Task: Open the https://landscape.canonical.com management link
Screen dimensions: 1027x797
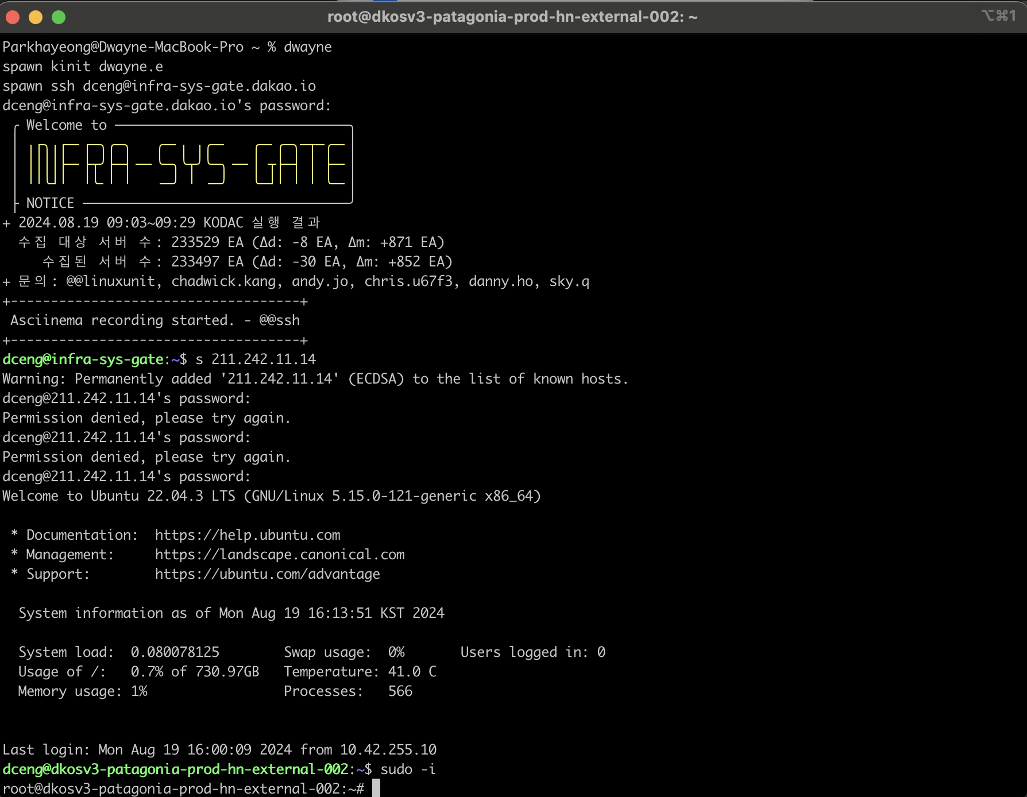Action: tap(280, 555)
